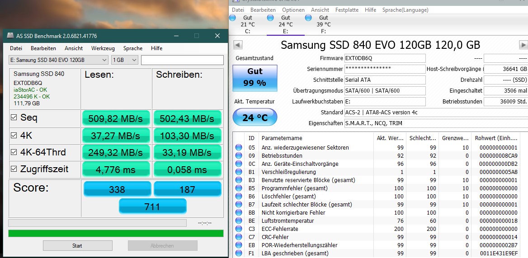The height and width of the screenshot is (258, 528).
Task: Click the grey progress bar above green bar
Action: 97,223
